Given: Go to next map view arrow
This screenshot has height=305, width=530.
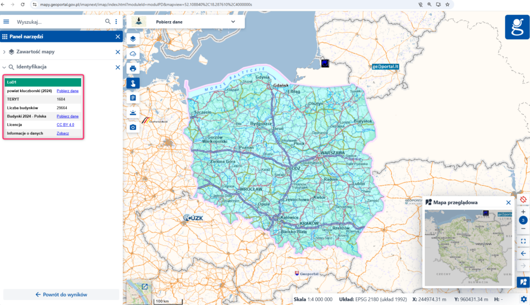Looking at the screenshot, I should click(x=523, y=266).
